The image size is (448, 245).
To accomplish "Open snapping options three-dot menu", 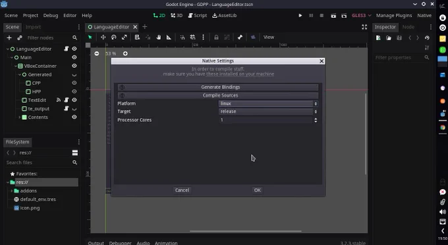I will 203,38.
